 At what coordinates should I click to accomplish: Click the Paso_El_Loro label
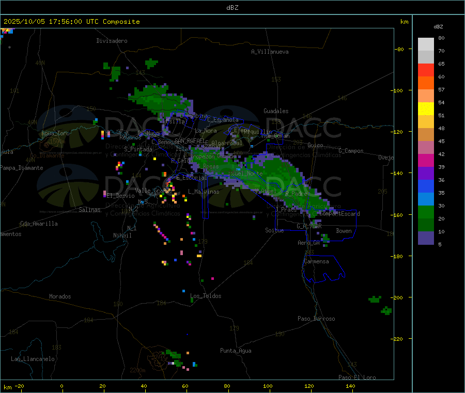pyautogui.click(x=357, y=378)
